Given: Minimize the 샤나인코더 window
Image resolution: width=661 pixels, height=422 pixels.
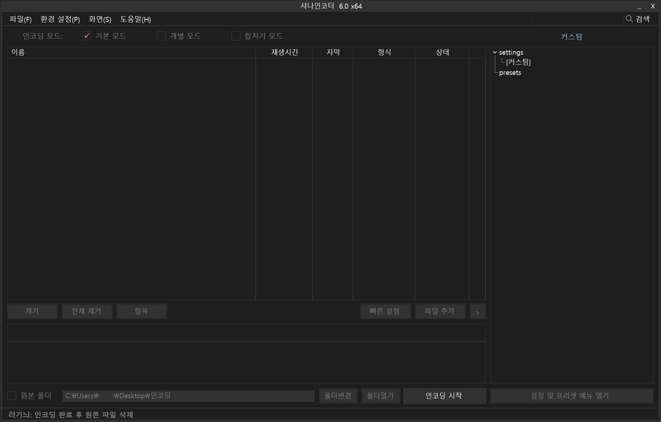Looking at the screenshot, I should pos(639,6).
